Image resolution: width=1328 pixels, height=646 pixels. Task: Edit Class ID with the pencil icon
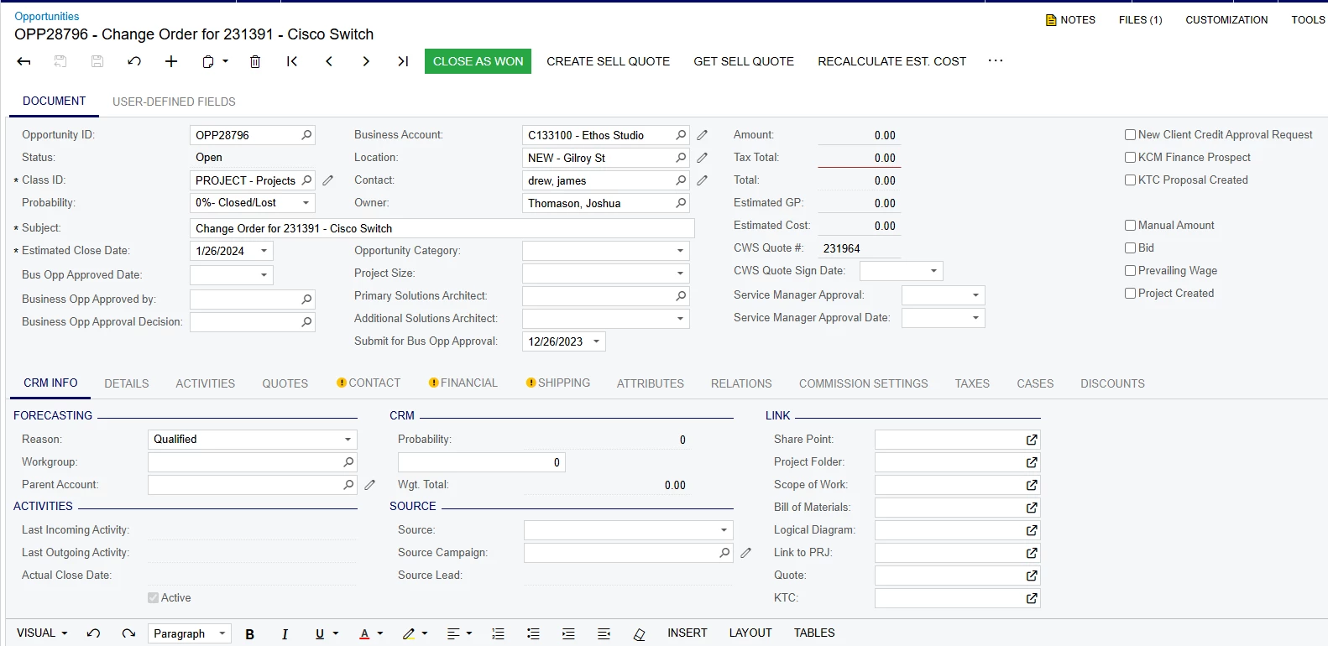(328, 180)
